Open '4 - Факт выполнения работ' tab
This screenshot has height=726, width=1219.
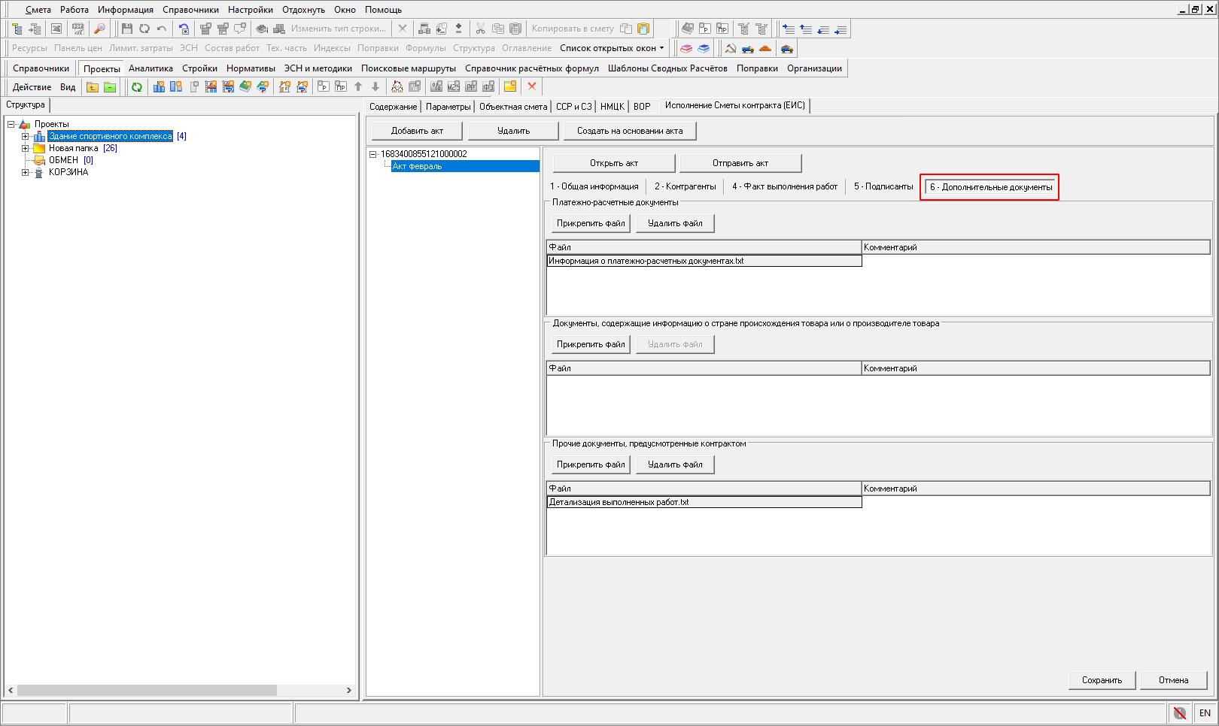[785, 186]
